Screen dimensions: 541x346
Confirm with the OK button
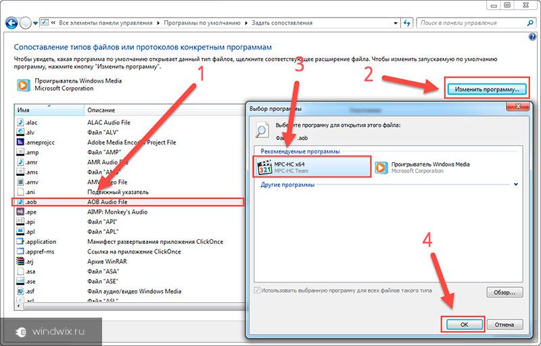[x=465, y=324]
